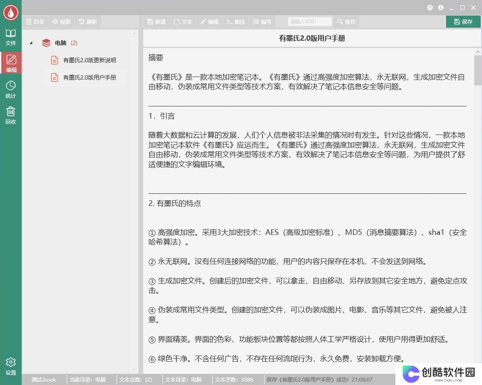Click 文本目录: 电脑 in status bar

point(183,380)
